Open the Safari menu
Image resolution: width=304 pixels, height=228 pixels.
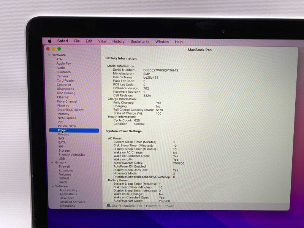(63, 41)
